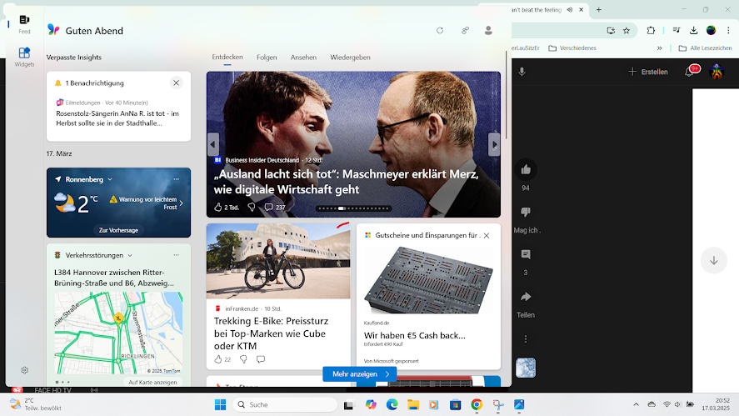The width and height of the screenshot is (739, 416).
Task: Switch to the Ansehen tab
Action: (x=303, y=57)
